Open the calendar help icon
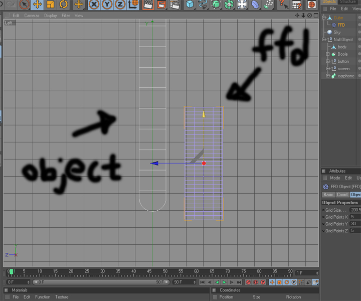The height and width of the screenshot is (301, 361). pyautogui.click(x=296, y=5)
